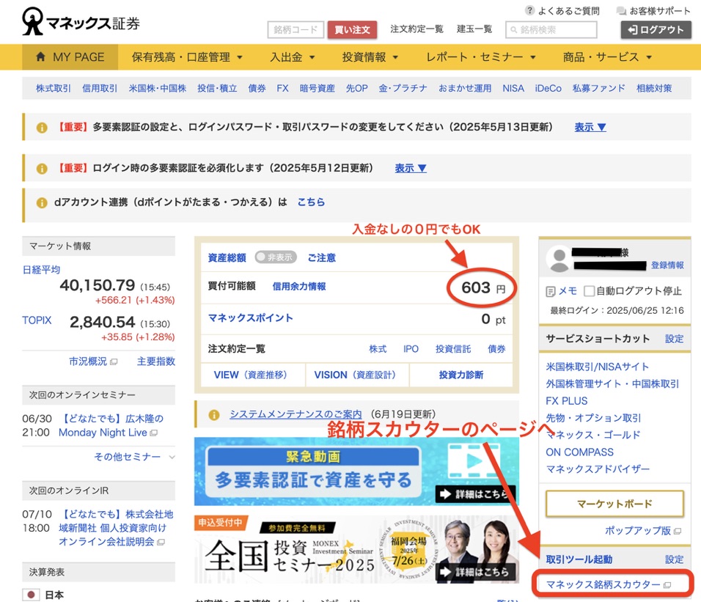This screenshot has height=602, width=701.
Task: Click the マーケットボード button
Action: tap(614, 504)
